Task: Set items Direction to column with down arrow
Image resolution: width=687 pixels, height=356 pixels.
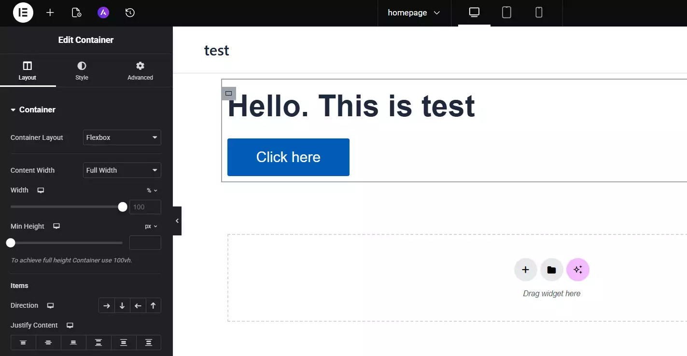Action: point(122,305)
